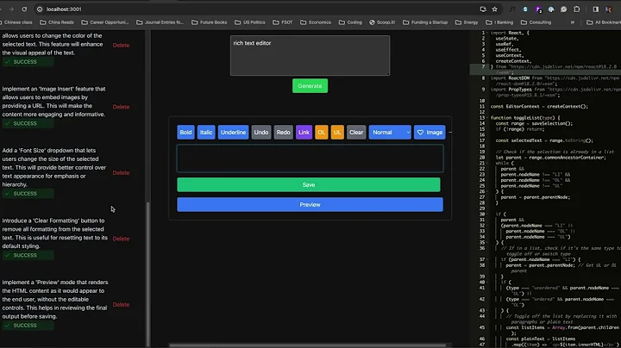Click SUCCESS badge under Preview mode item
The height and width of the screenshot is (348, 621).
[x=28, y=326]
